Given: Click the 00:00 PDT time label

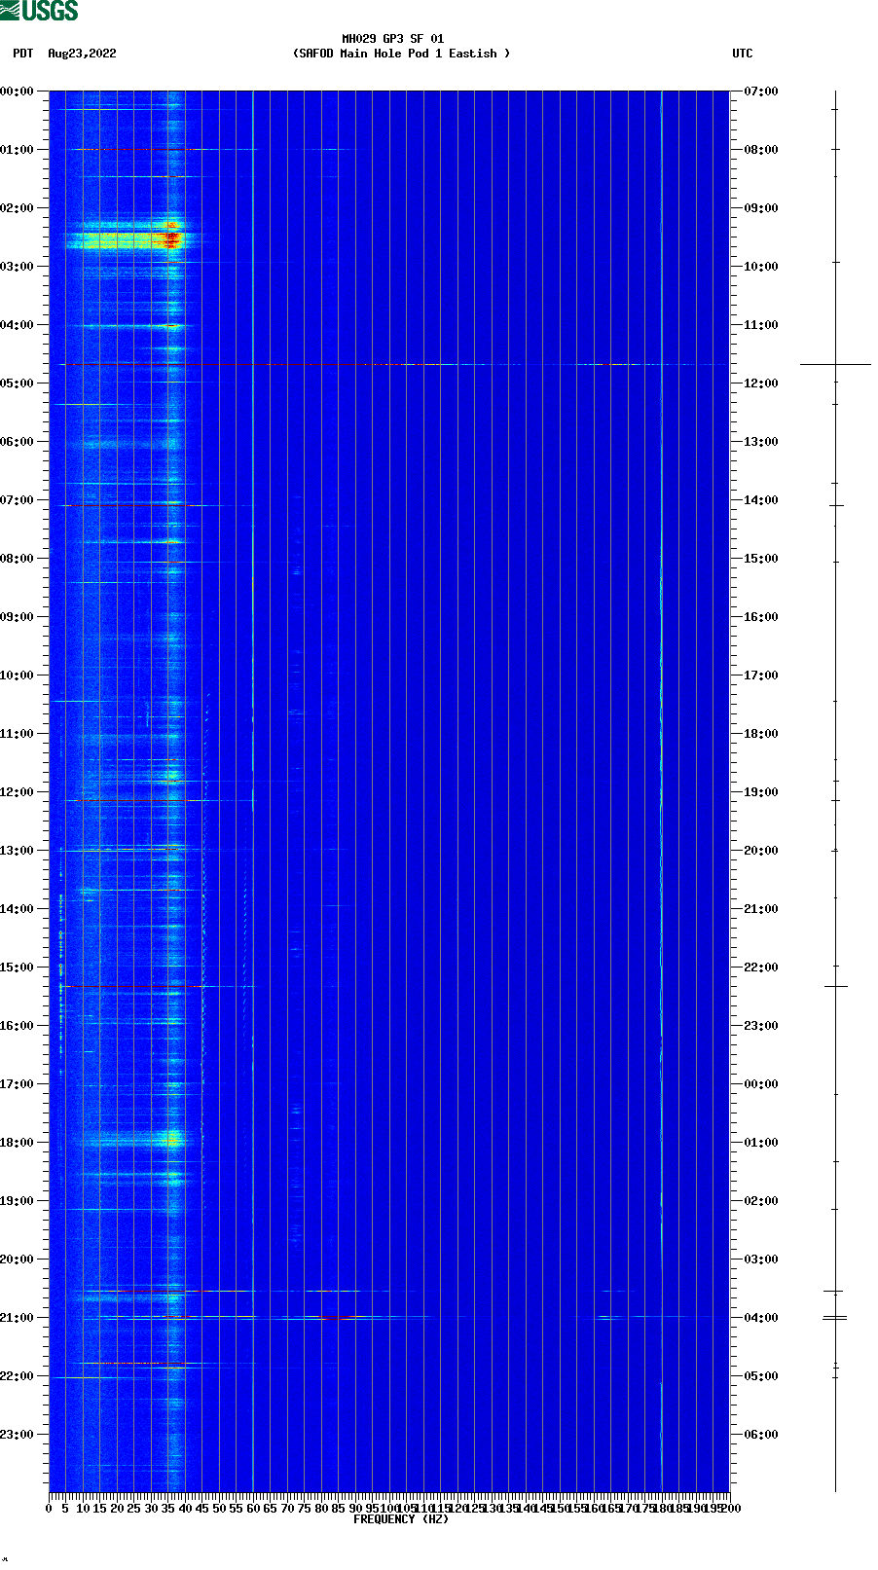Looking at the screenshot, I should 17,91.
